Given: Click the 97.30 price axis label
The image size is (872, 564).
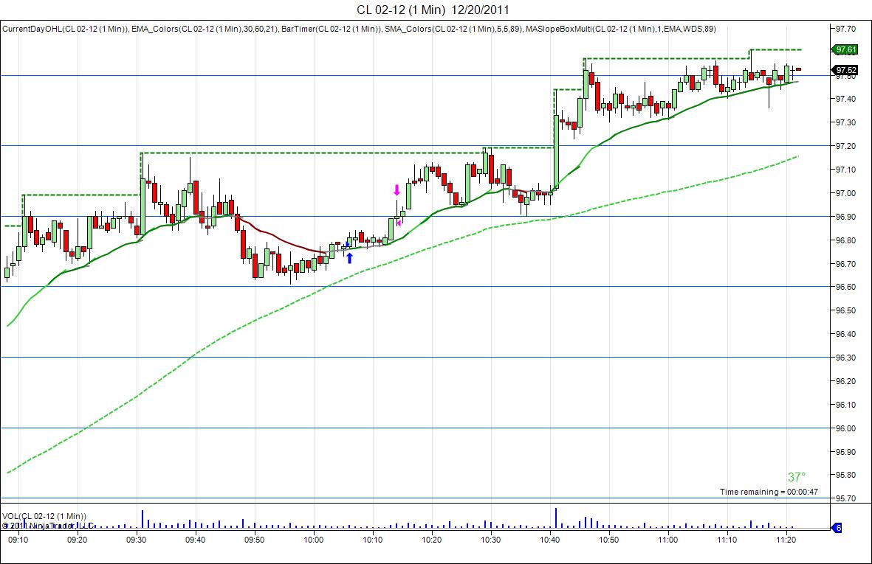Looking at the screenshot, I should point(846,122).
